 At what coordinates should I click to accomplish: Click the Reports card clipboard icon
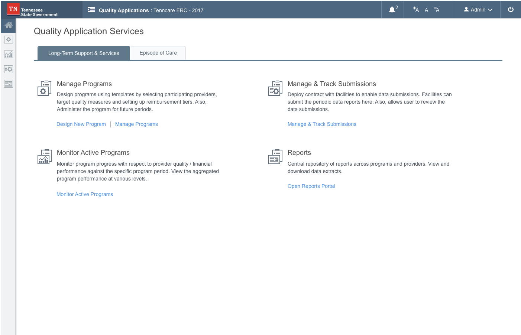pyautogui.click(x=275, y=157)
